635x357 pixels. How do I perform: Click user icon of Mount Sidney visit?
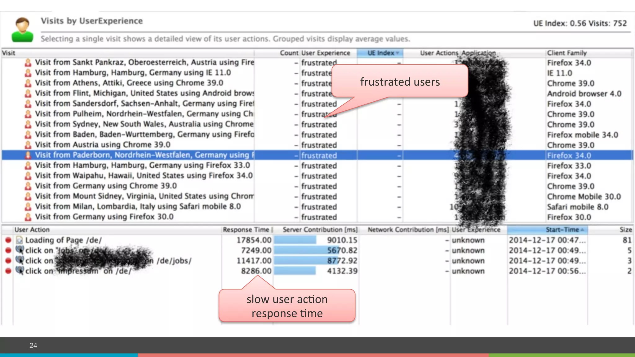point(28,196)
